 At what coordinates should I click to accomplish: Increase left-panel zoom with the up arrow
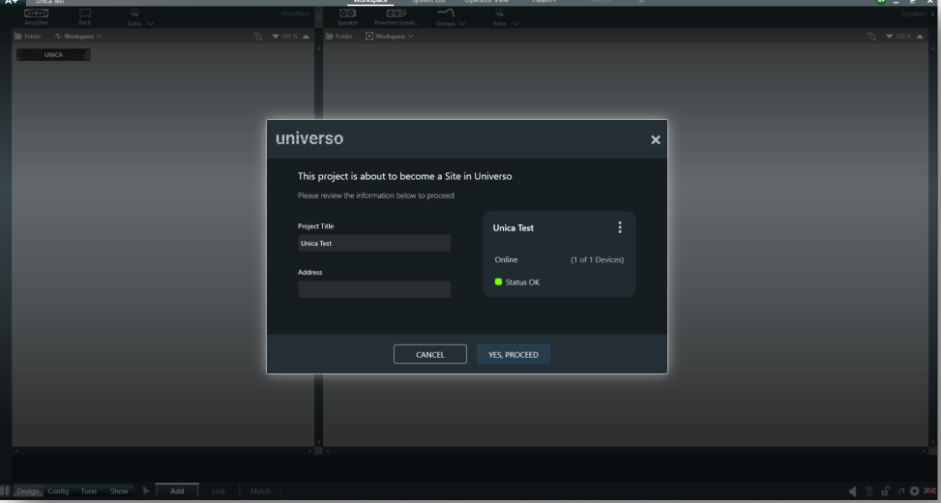[306, 37]
